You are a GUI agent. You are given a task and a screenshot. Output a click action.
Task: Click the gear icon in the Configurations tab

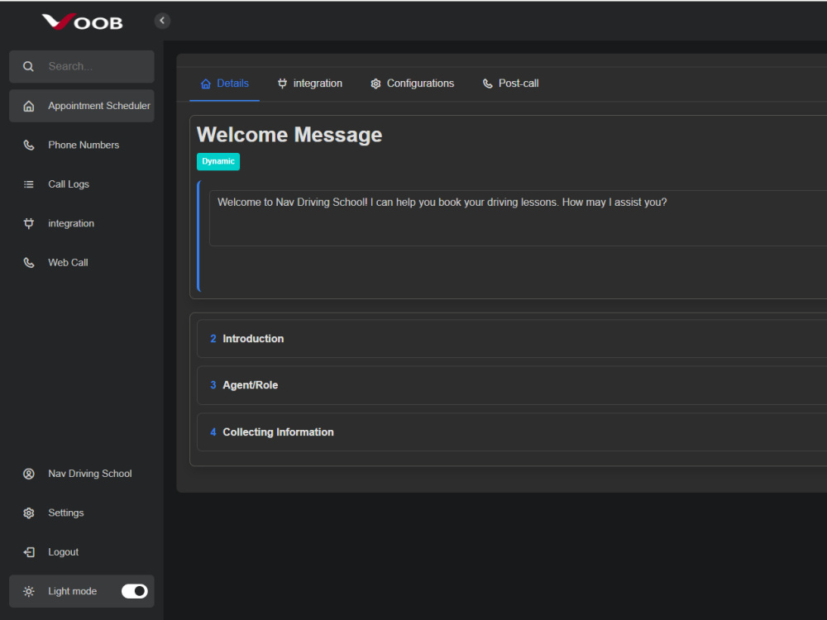(375, 83)
